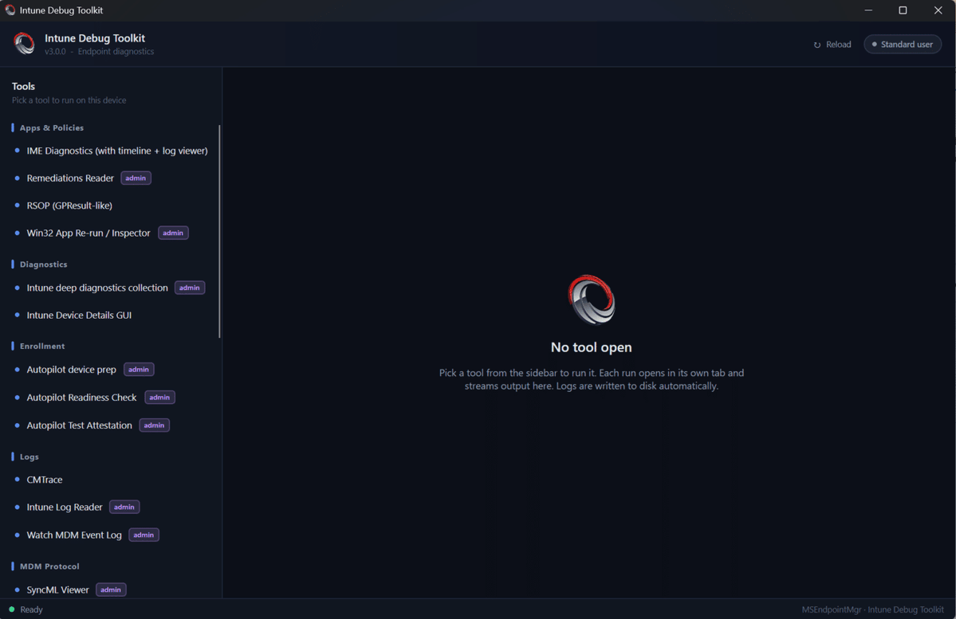Click the Ready status text

click(32, 609)
